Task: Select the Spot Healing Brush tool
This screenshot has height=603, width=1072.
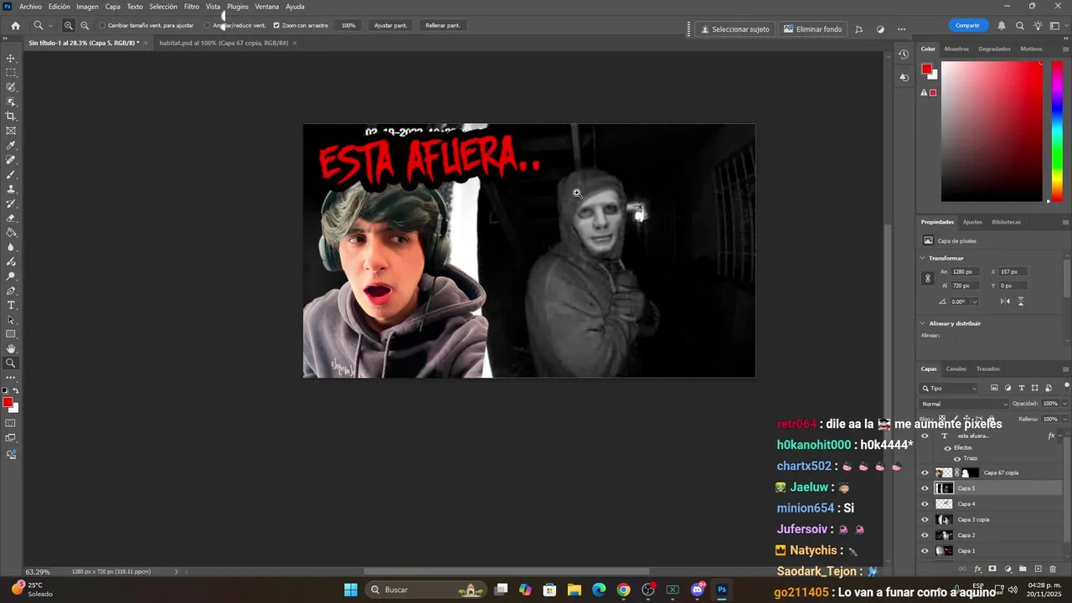Action: tap(11, 160)
